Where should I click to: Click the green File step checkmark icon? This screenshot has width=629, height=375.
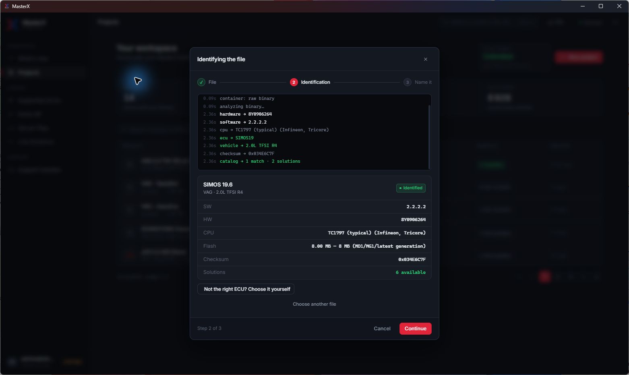point(201,82)
